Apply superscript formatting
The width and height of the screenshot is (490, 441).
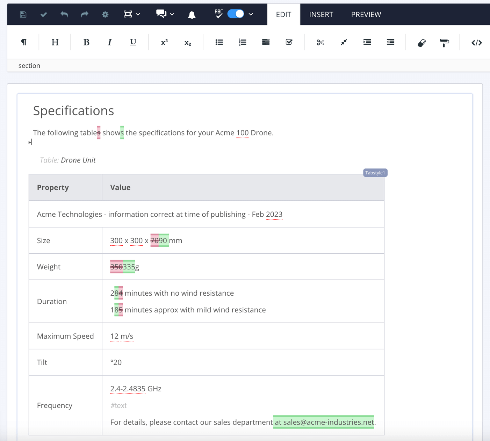(x=164, y=42)
